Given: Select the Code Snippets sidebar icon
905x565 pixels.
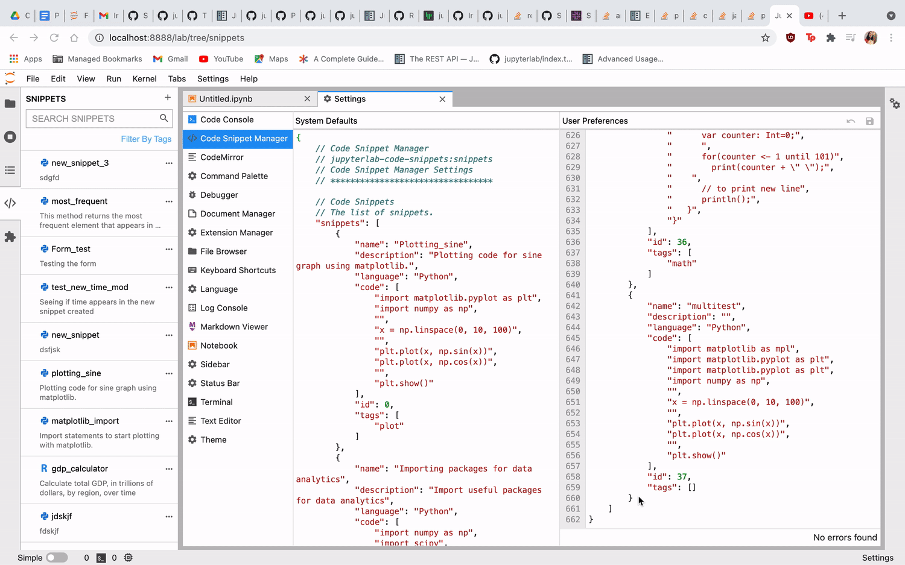Looking at the screenshot, I should pos(10,203).
